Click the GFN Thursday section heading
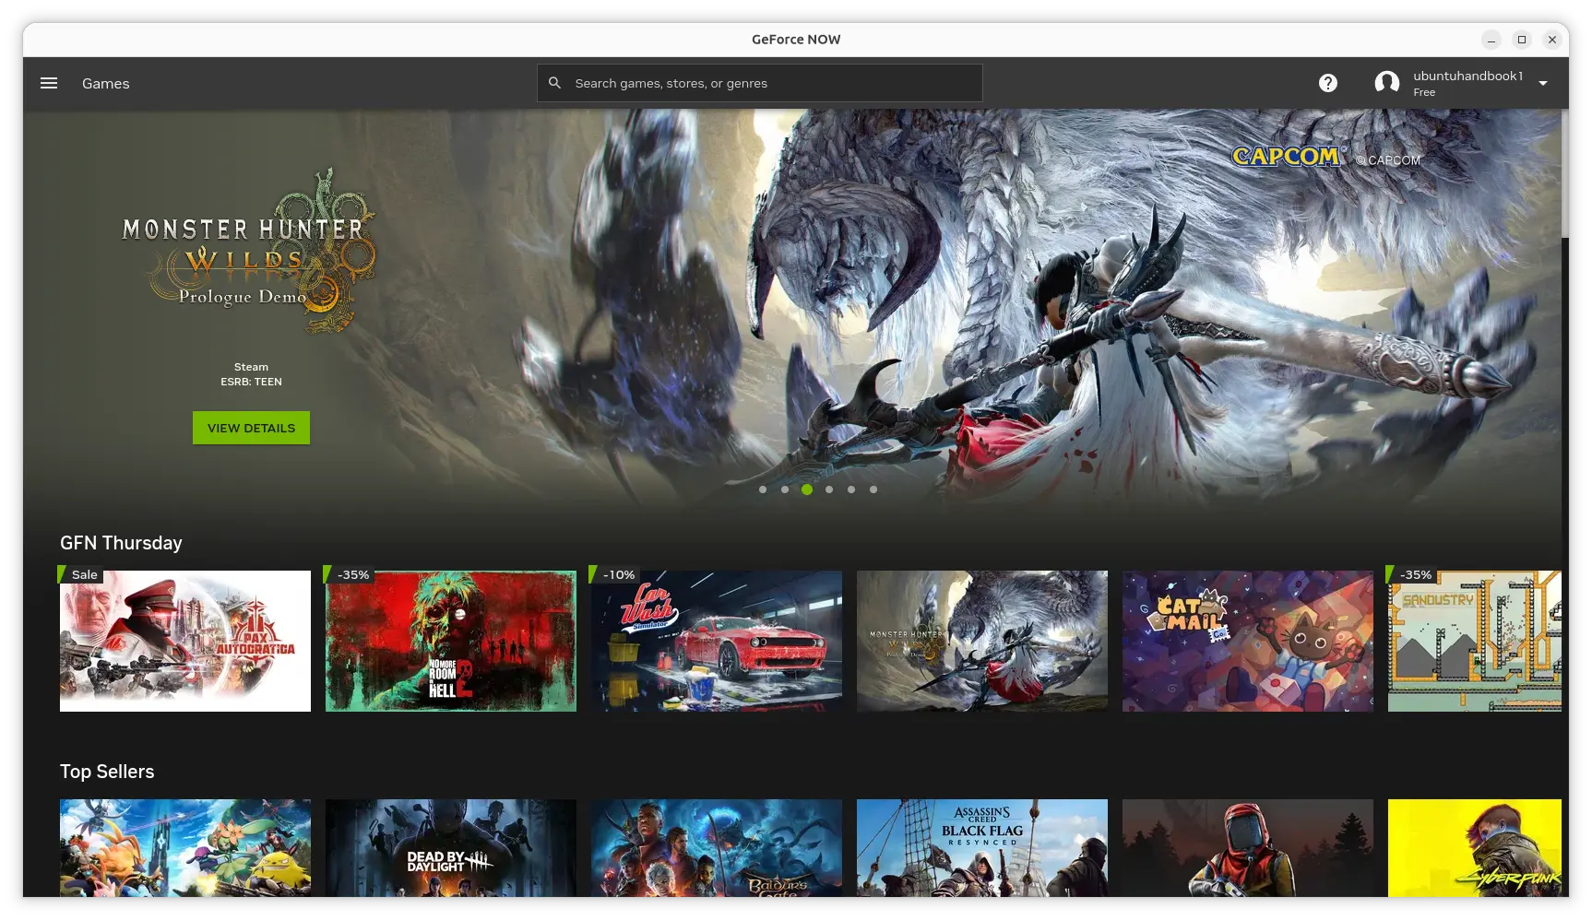This screenshot has width=1592, height=920. click(x=121, y=543)
